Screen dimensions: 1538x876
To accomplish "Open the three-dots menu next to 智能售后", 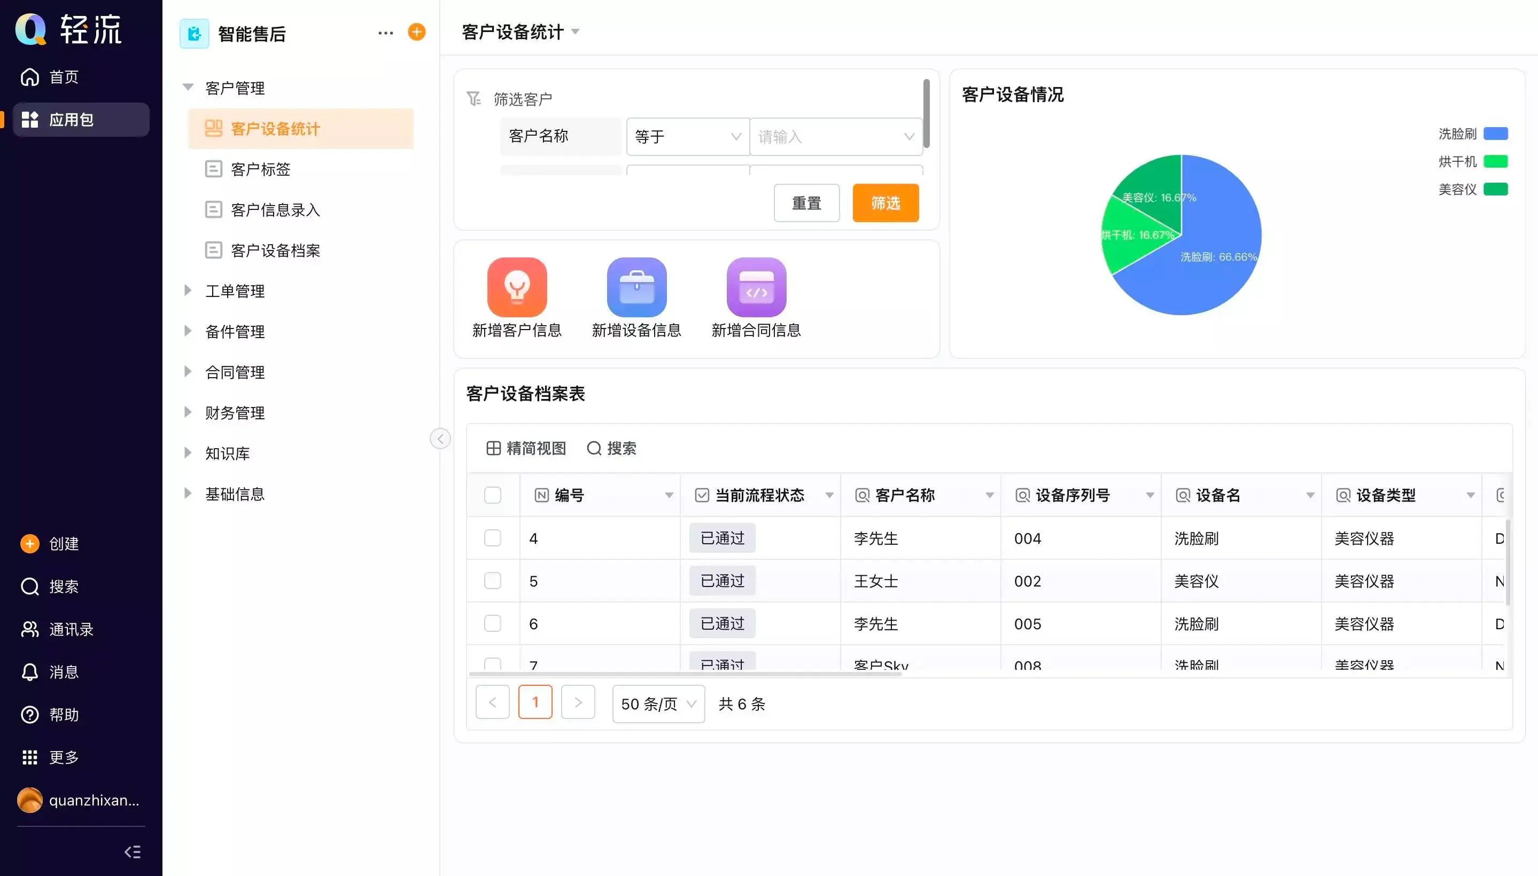I will coord(385,33).
